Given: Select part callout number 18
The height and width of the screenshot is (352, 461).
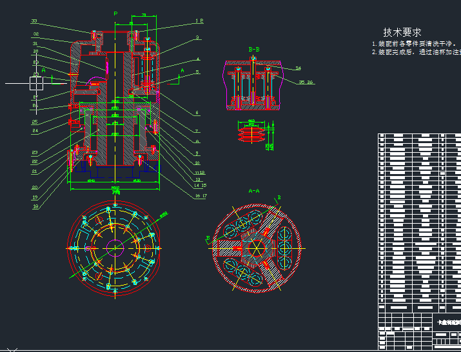Looking at the screenshot, I should pos(35,207).
